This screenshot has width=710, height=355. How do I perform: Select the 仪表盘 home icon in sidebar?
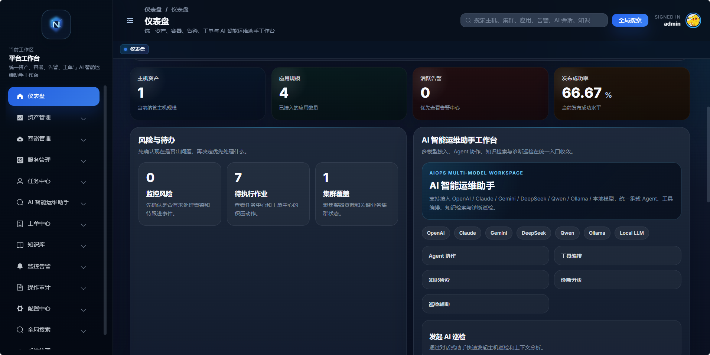click(20, 96)
